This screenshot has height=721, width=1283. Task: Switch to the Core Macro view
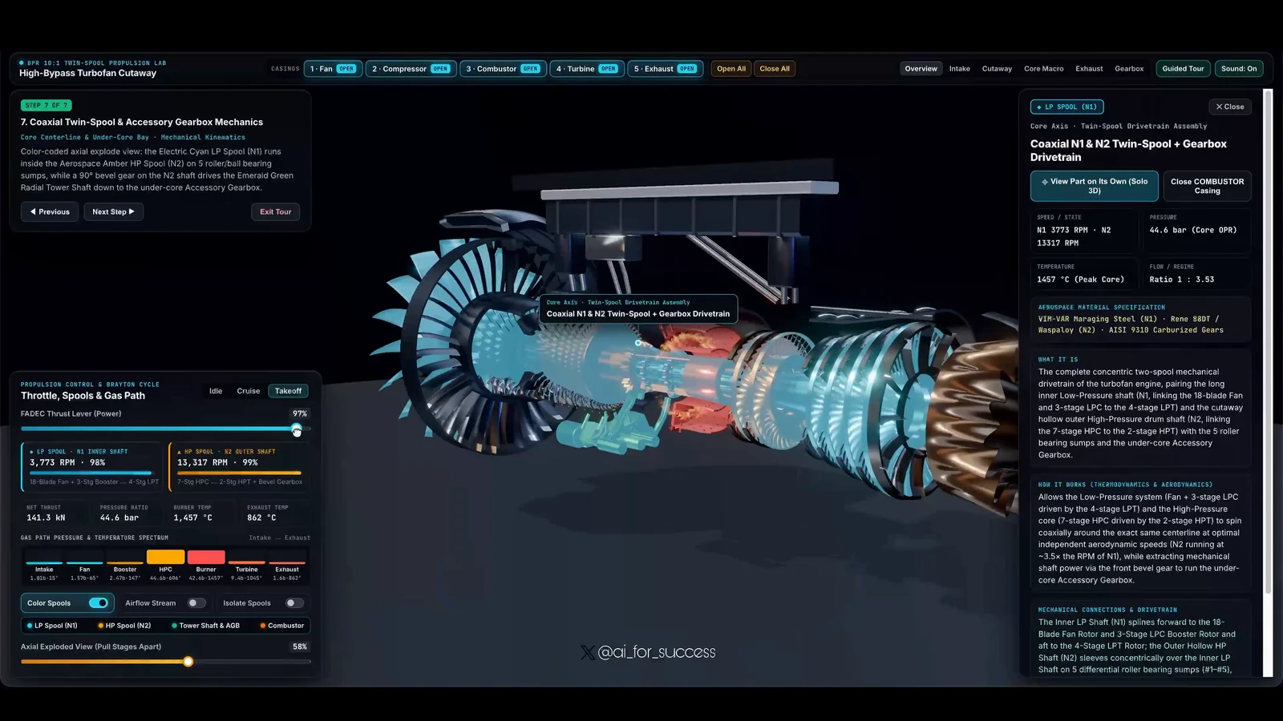pyautogui.click(x=1043, y=69)
